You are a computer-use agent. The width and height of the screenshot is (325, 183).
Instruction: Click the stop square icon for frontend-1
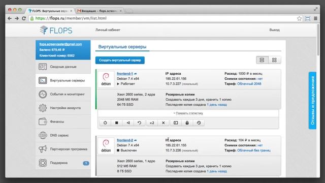[x=117, y=123]
